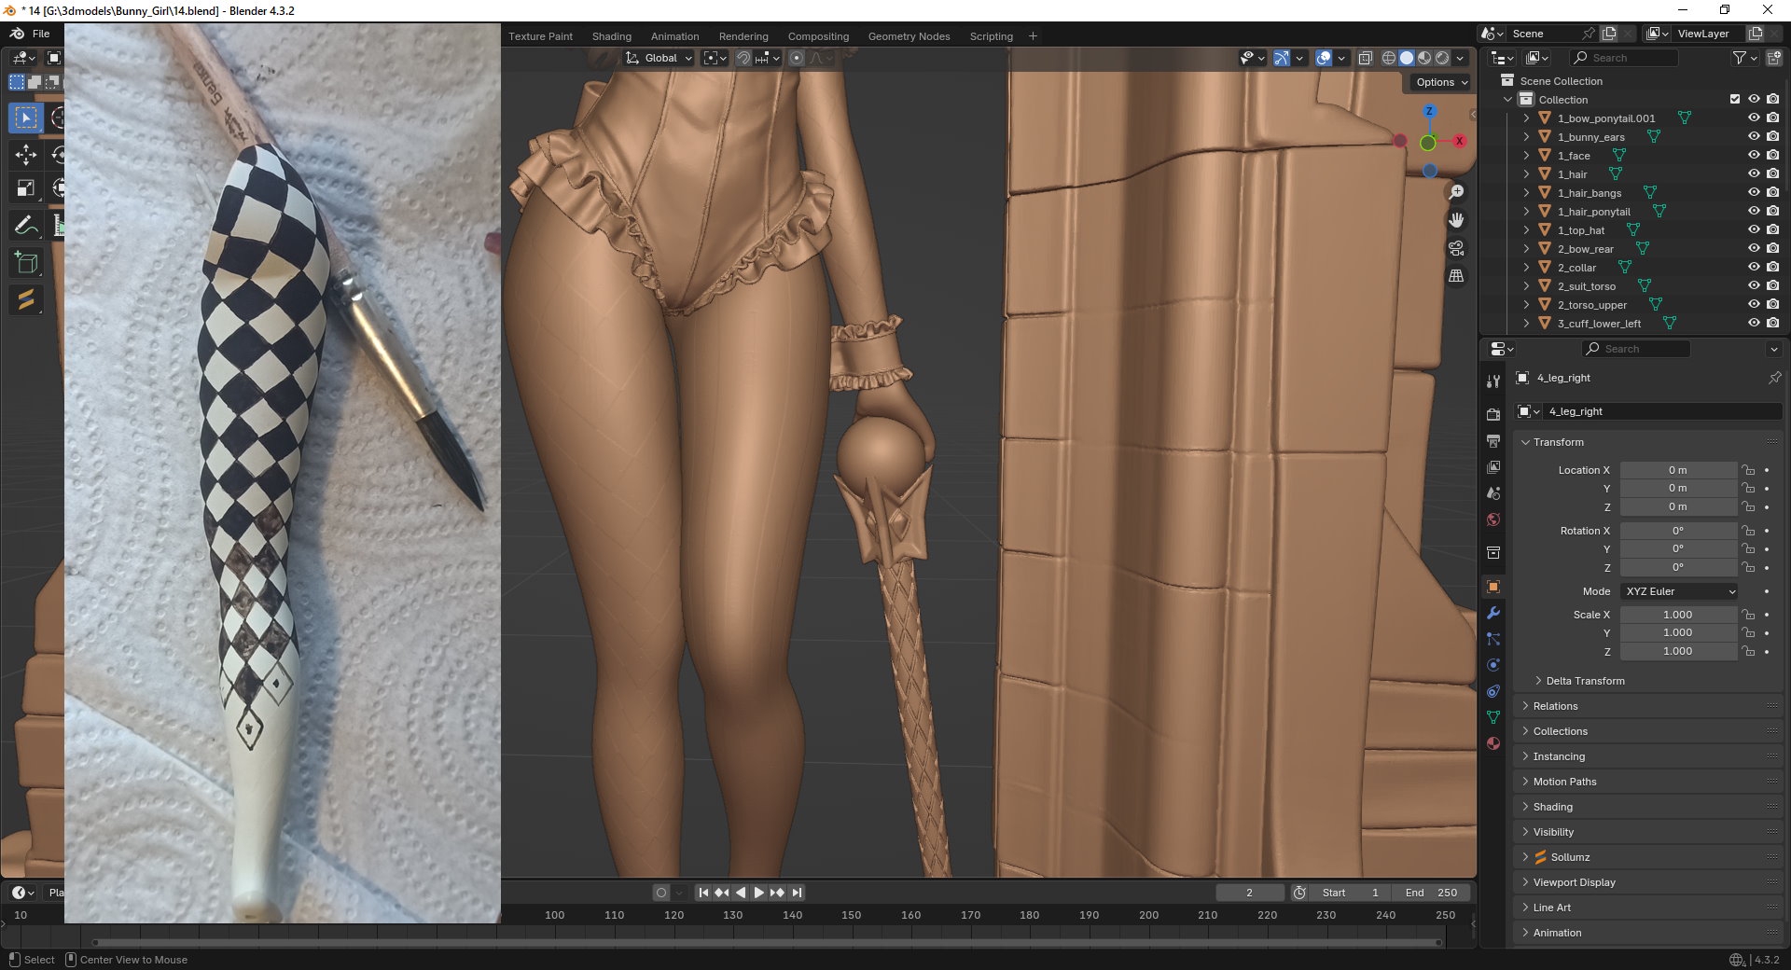Choose the Add Cube tool
This screenshot has height=970, width=1791.
[x=25, y=263]
